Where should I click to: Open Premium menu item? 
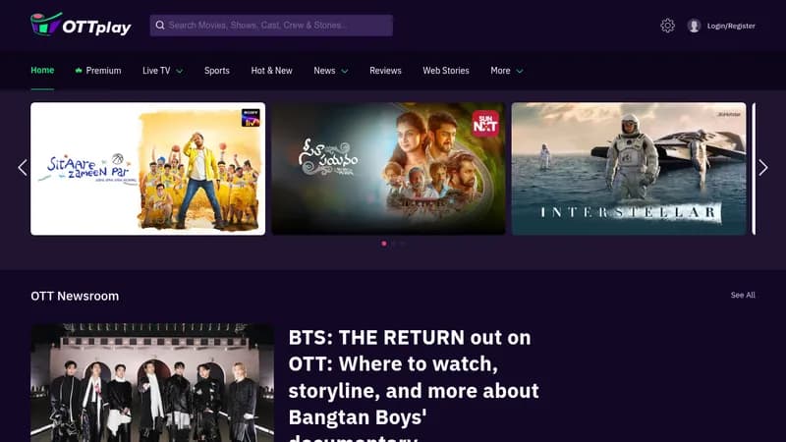click(x=103, y=71)
